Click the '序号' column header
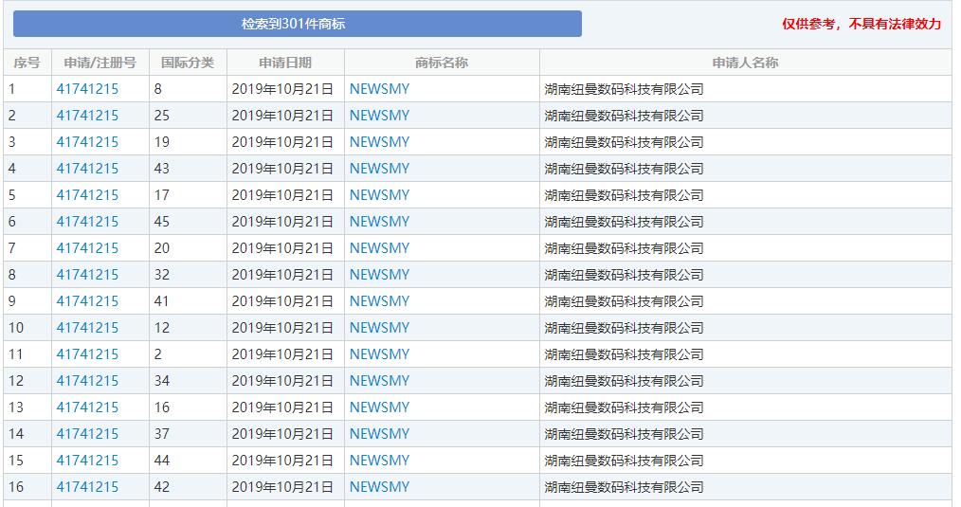Image resolution: width=961 pixels, height=507 pixels. coord(27,63)
